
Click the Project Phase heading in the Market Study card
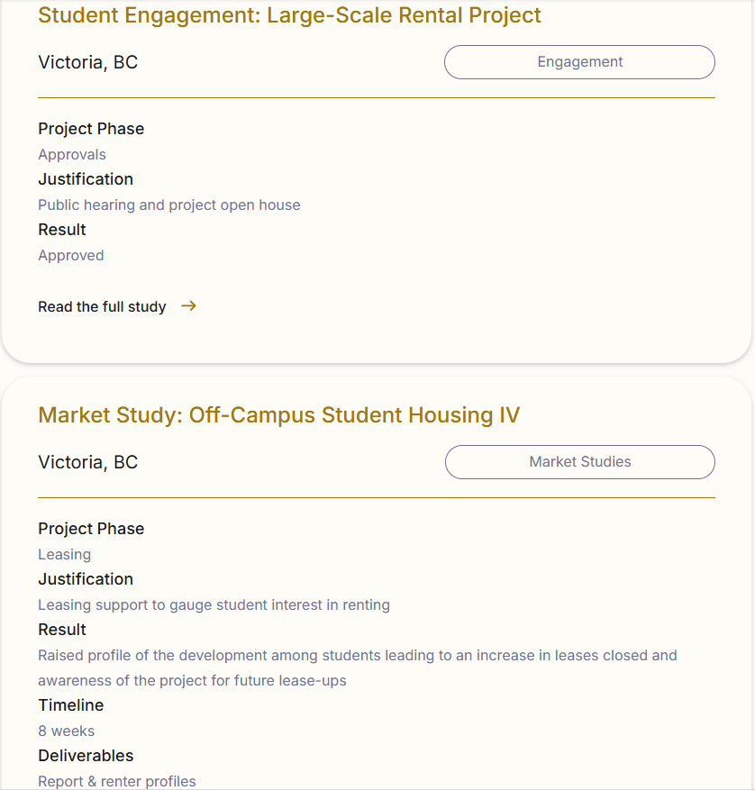pos(91,529)
